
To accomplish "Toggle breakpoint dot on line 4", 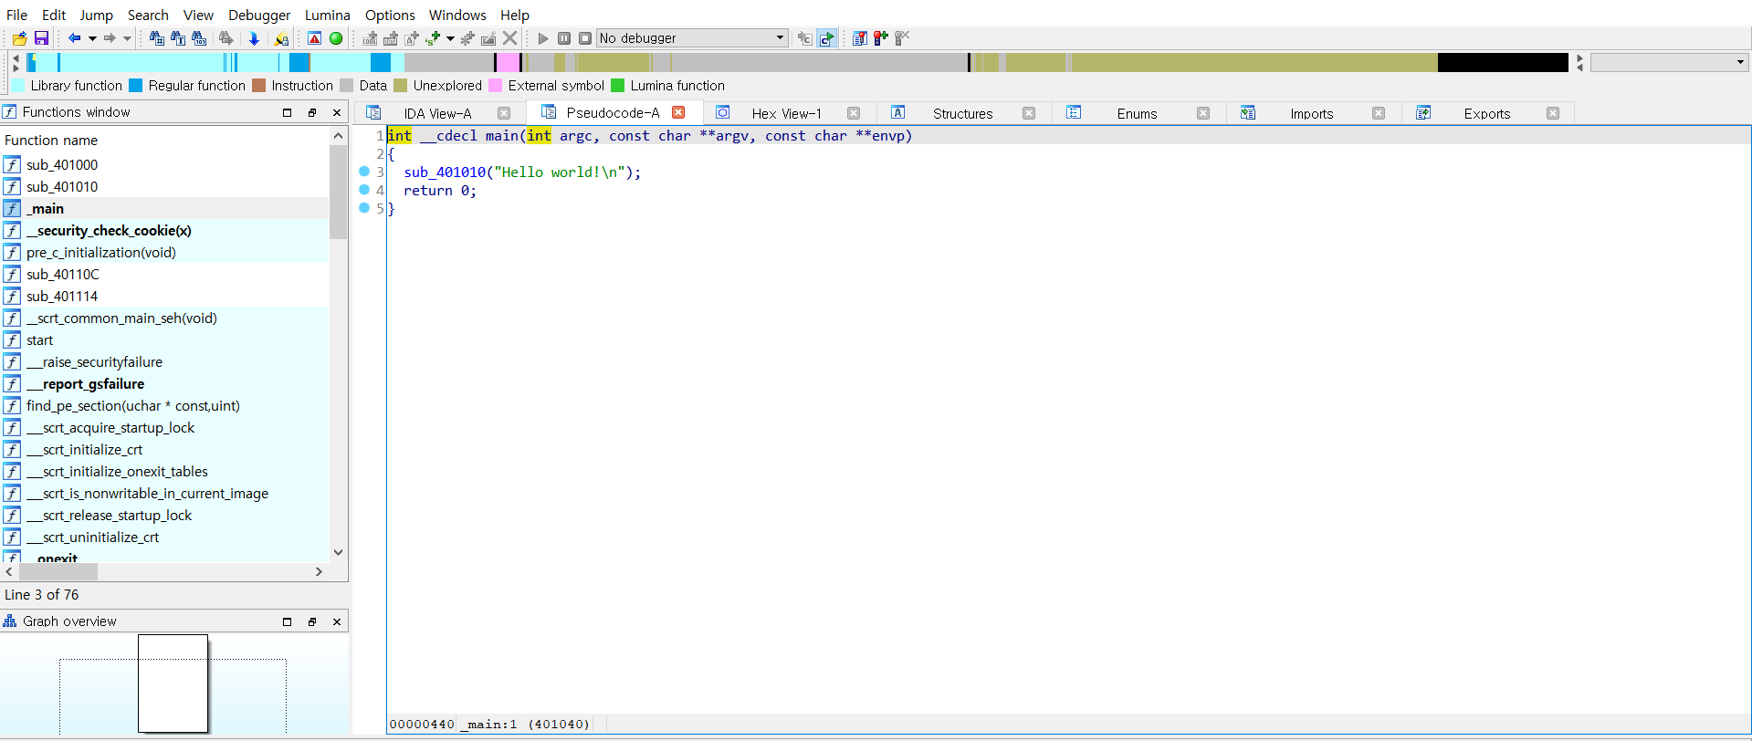I will (364, 190).
